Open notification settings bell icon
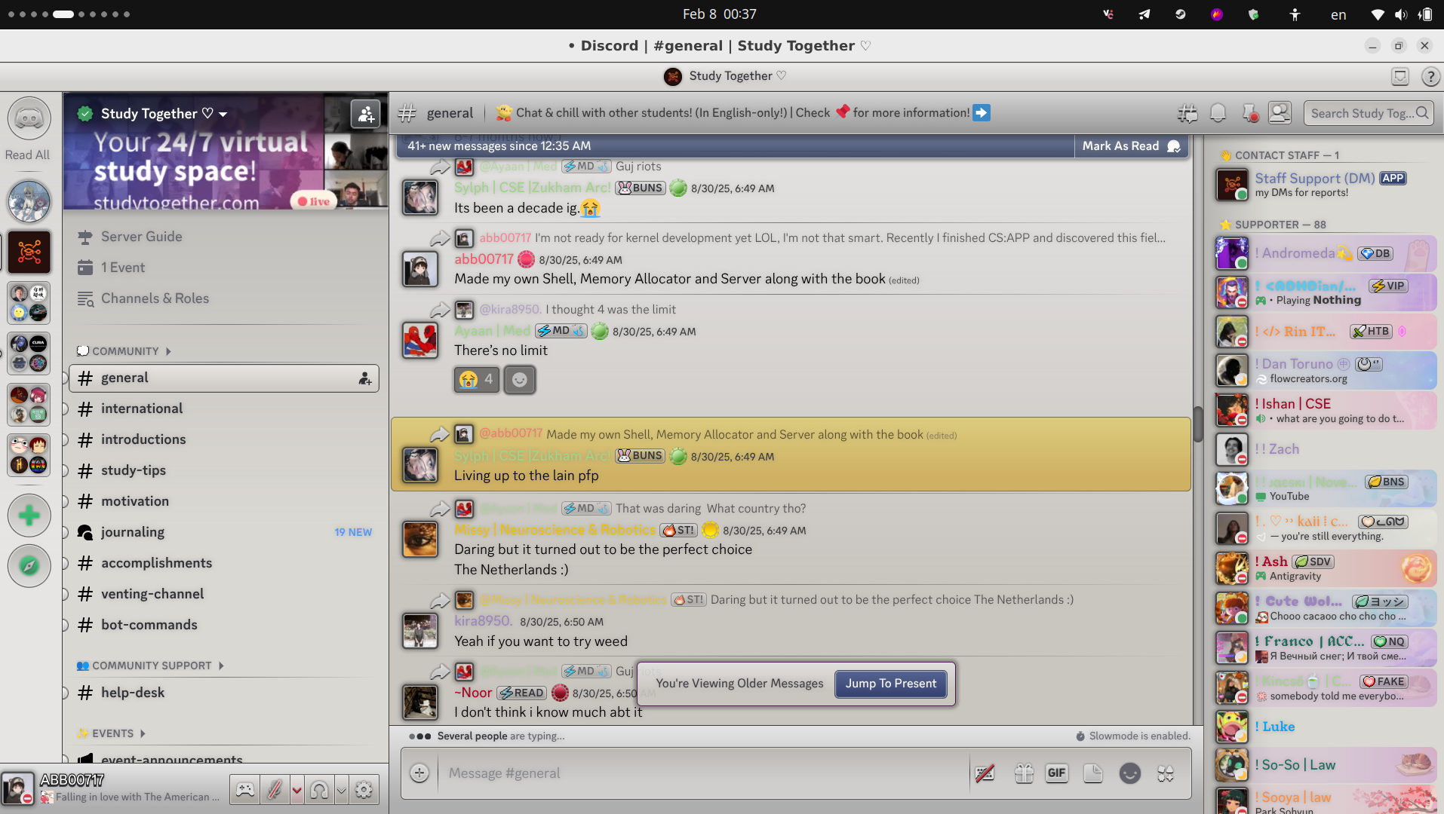This screenshot has width=1444, height=814. pos(1218,113)
